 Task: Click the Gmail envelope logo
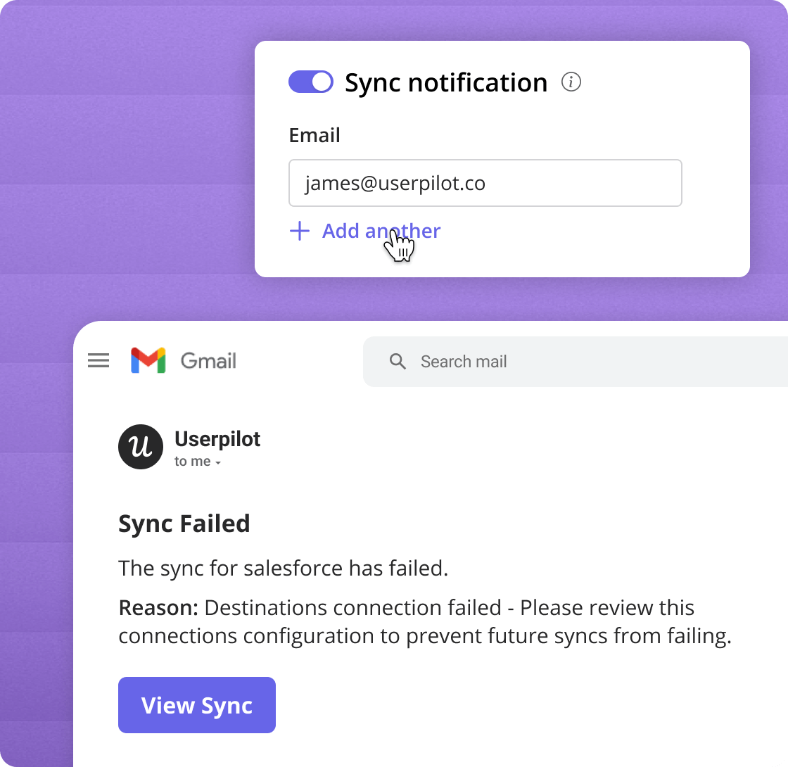click(x=148, y=360)
